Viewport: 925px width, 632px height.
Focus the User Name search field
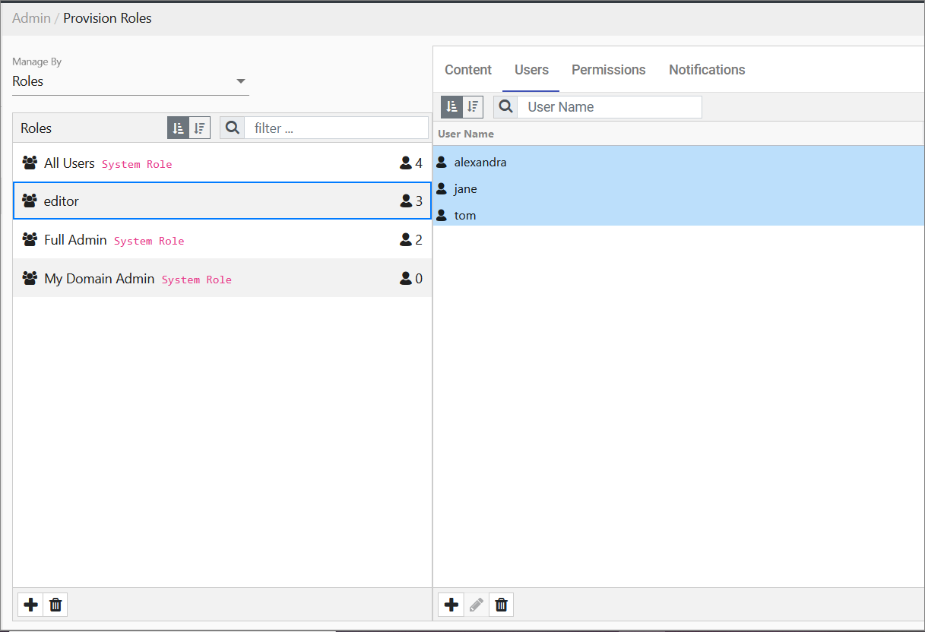[610, 107]
